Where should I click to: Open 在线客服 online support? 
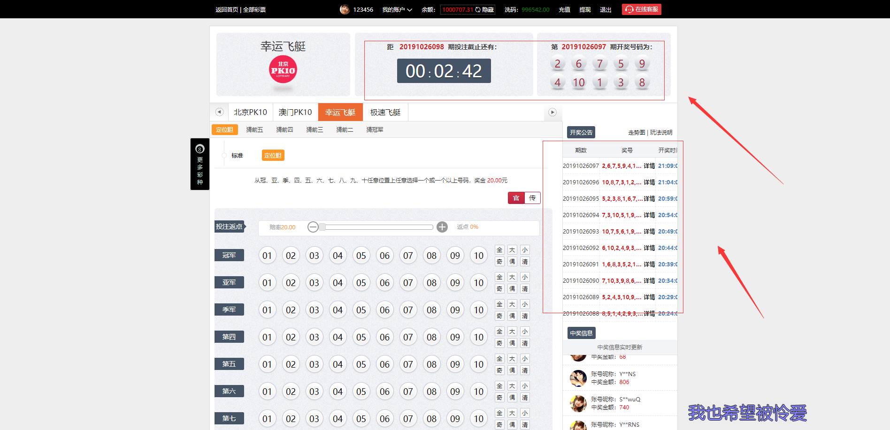click(642, 9)
